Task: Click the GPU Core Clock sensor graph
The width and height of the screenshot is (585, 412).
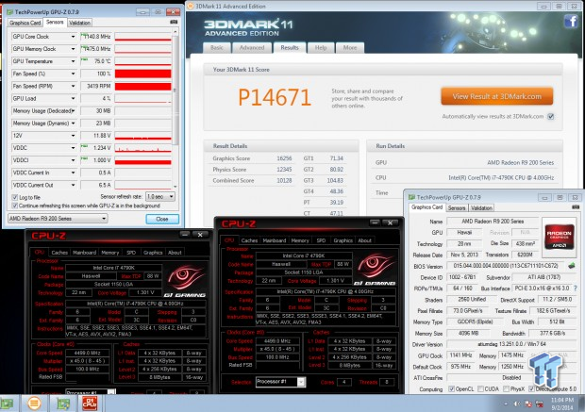Action: (142, 37)
